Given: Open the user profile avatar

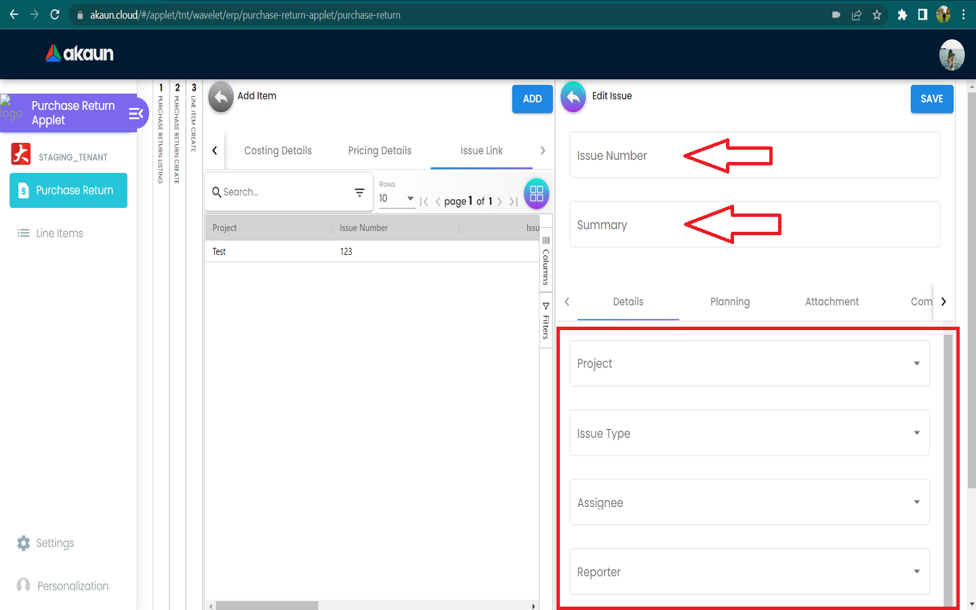Looking at the screenshot, I should [x=952, y=55].
